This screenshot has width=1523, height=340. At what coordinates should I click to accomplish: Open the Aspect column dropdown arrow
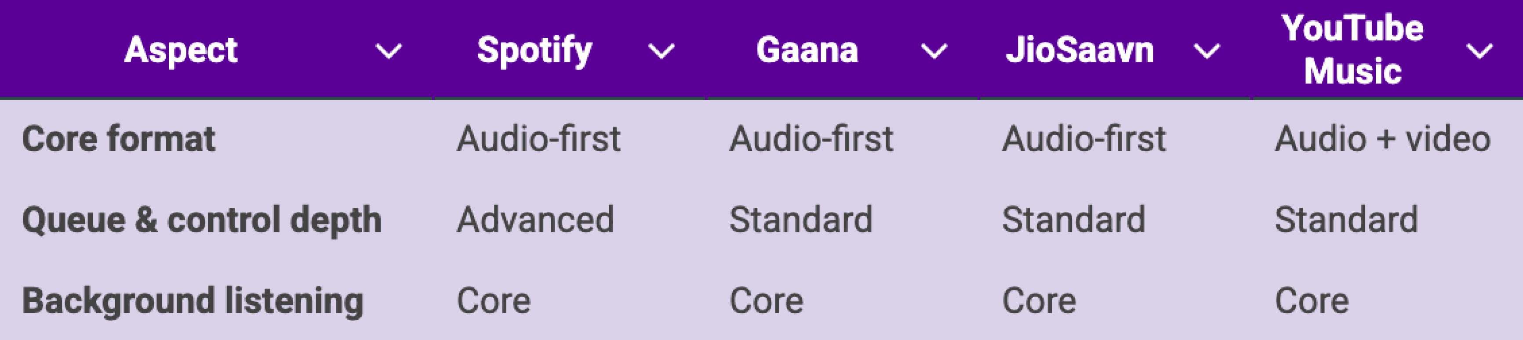(389, 51)
